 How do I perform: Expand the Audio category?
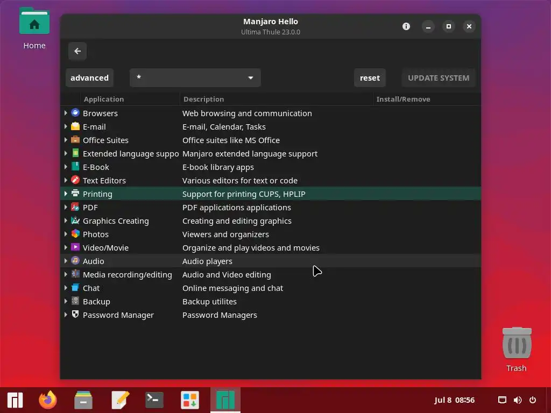[66, 261]
